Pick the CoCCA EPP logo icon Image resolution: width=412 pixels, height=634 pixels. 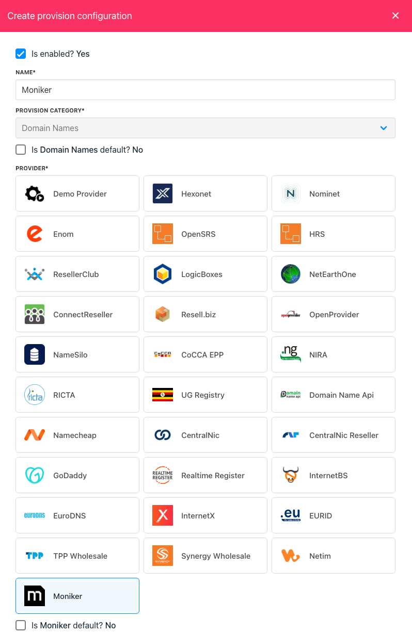[163, 354]
